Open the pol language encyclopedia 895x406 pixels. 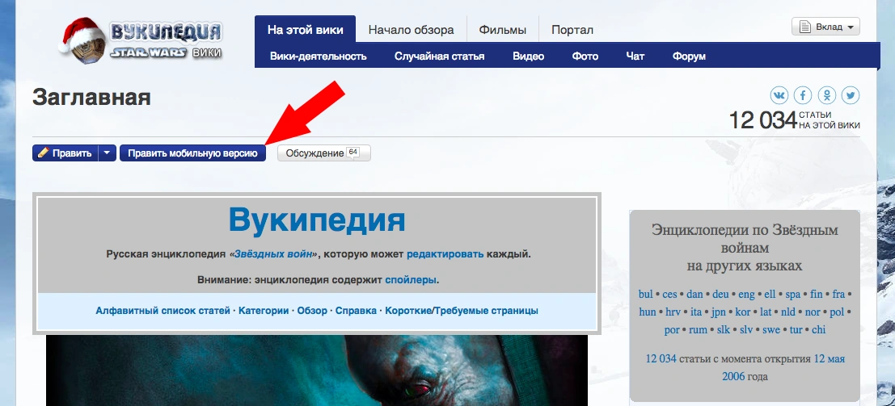[x=837, y=312]
